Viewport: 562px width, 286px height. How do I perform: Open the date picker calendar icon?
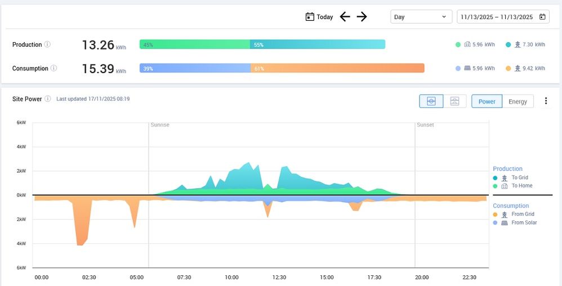coord(542,17)
